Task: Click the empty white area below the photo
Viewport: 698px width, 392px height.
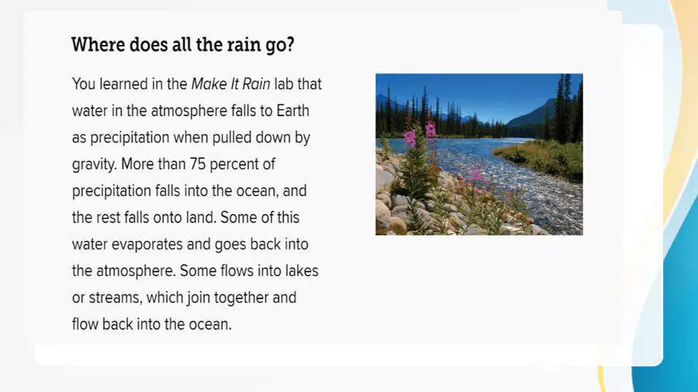Action: click(479, 289)
